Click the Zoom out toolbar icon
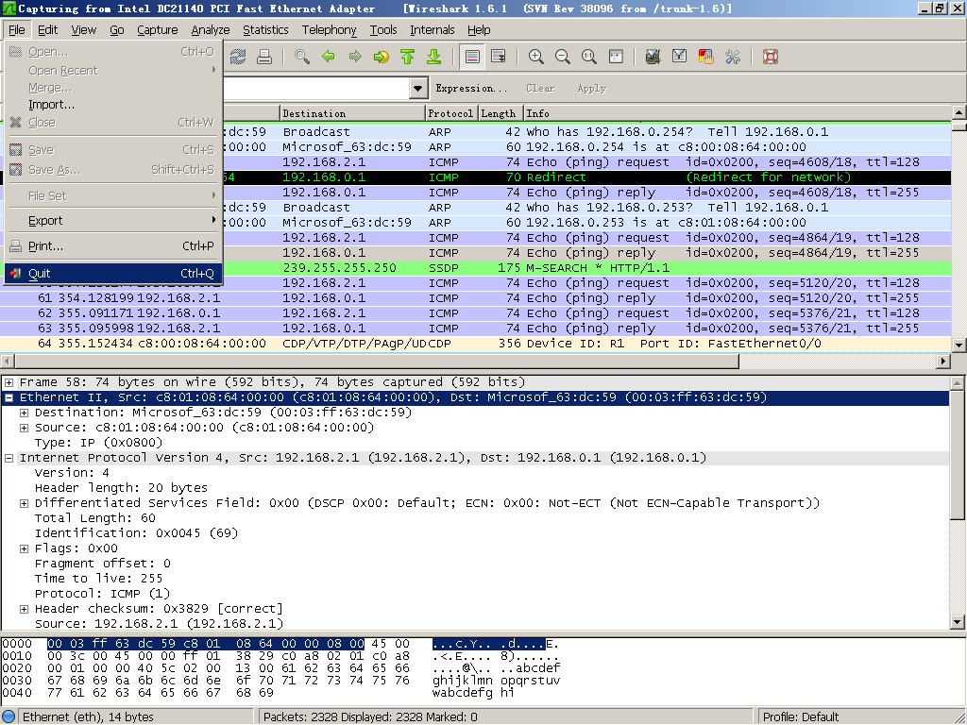 [563, 57]
